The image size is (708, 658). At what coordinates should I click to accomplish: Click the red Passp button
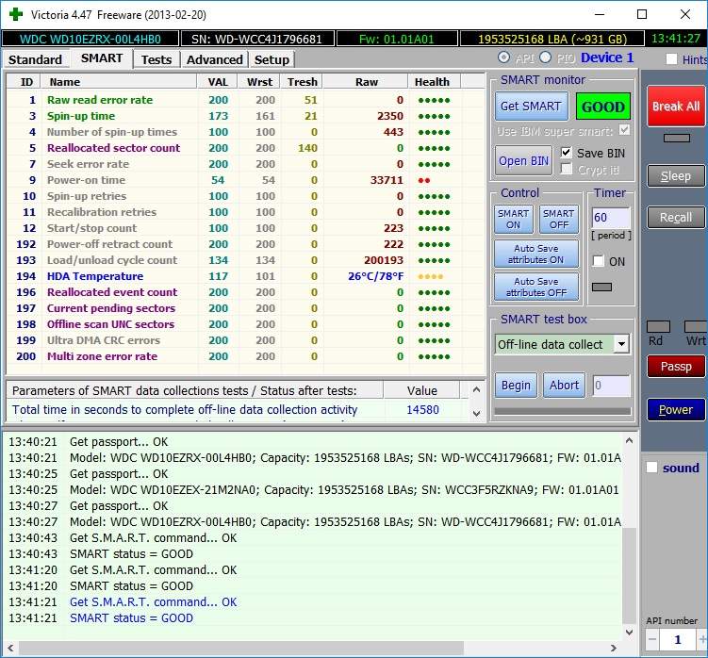click(x=676, y=367)
